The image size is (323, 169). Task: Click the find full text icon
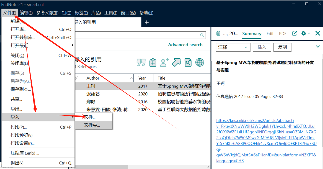pyautogui.click(x=188, y=62)
